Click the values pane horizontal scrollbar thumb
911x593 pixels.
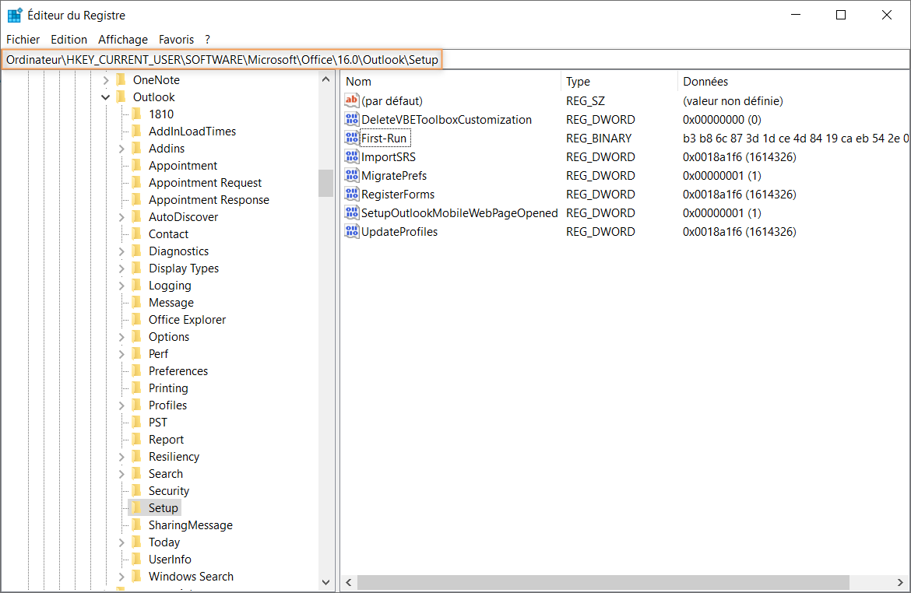tap(603, 582)
